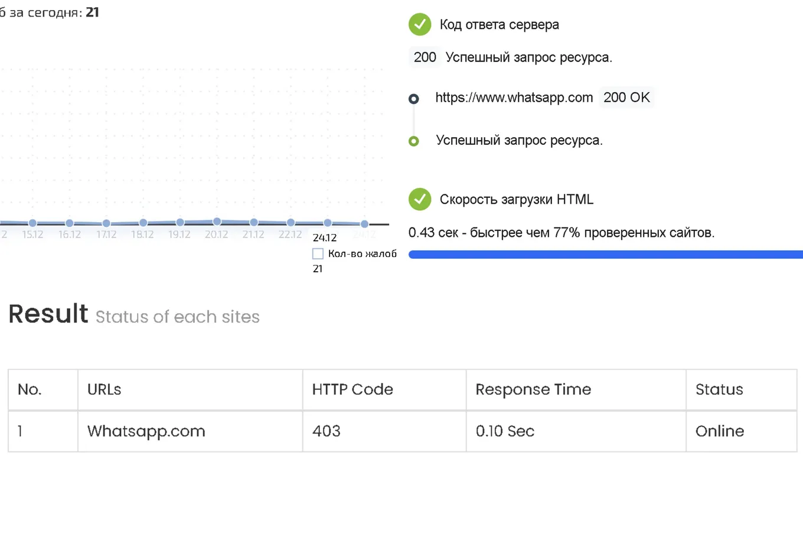Click the green circle marker in the request chain
Screen dimensions: 803x553
tap(414, 141)
